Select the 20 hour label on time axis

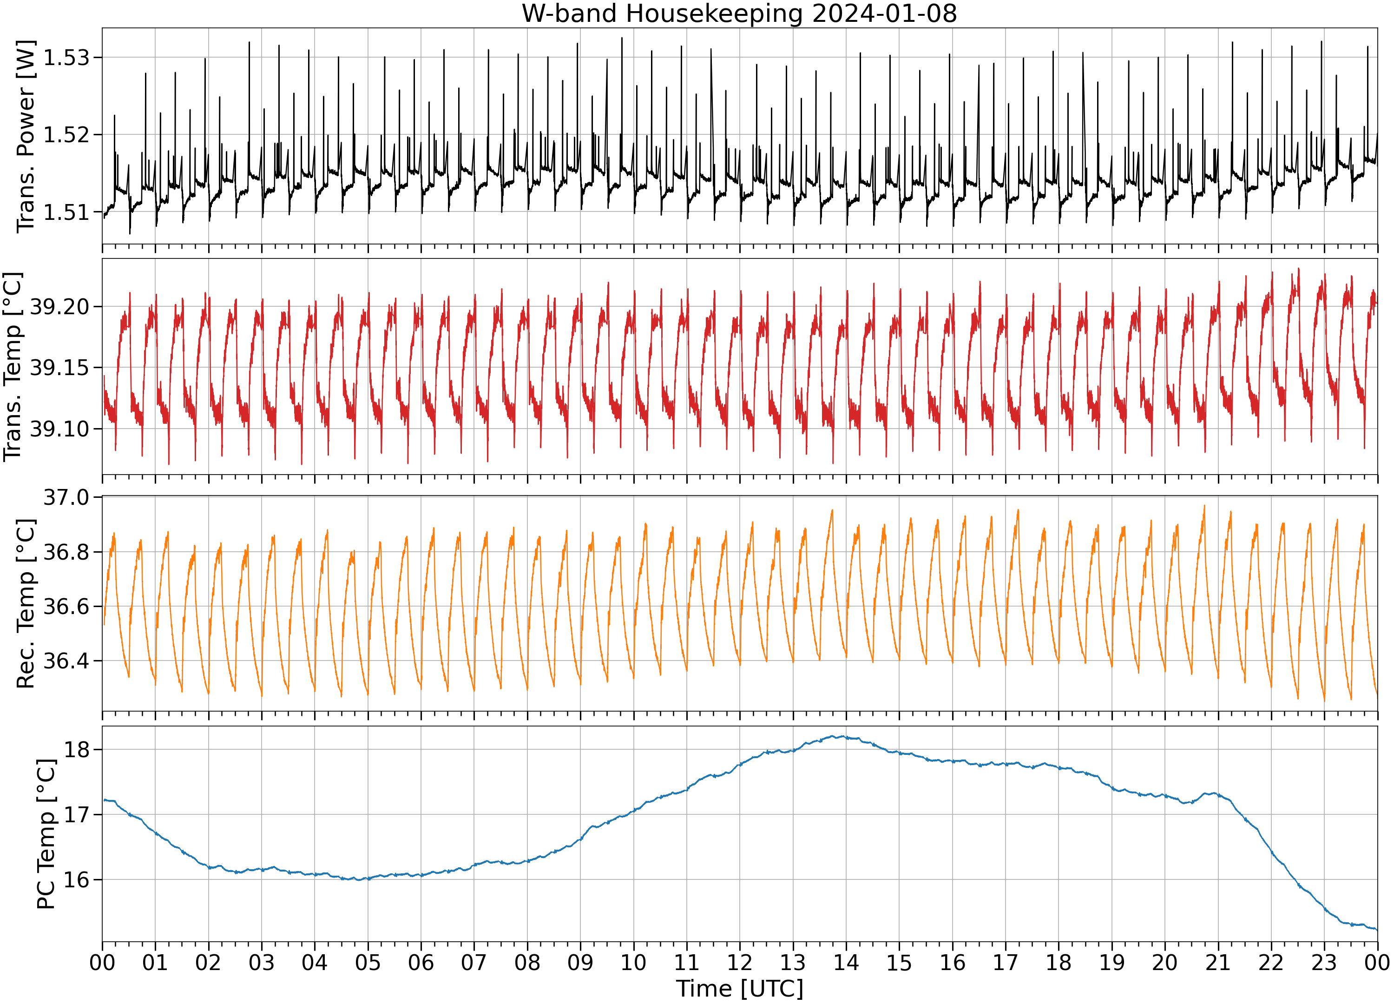click(x=1165, y=962)
